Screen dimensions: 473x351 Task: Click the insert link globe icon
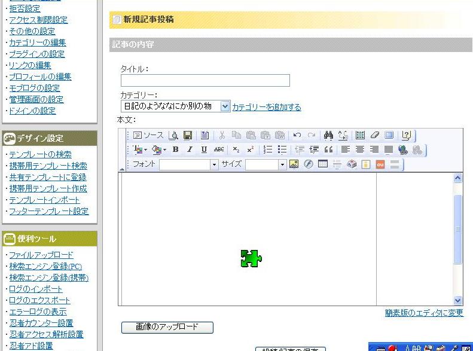(403, 149)
